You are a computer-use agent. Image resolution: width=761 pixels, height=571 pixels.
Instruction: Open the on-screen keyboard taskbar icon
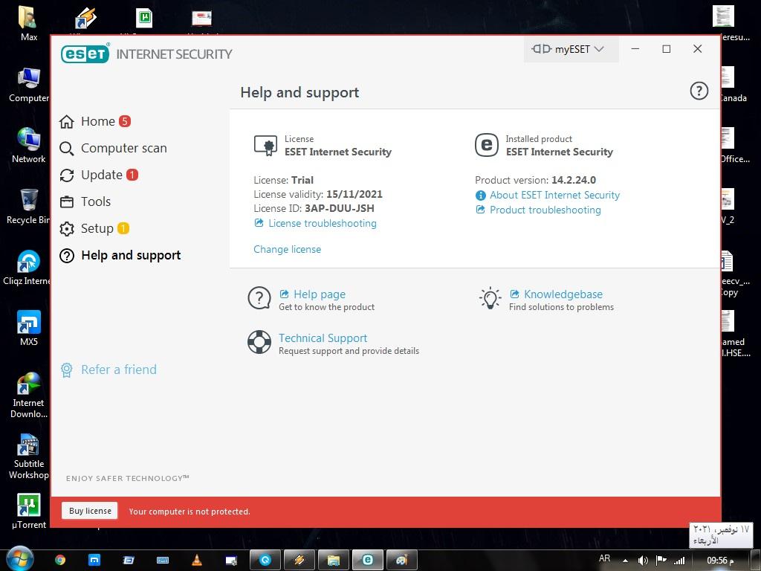[163, 561]
